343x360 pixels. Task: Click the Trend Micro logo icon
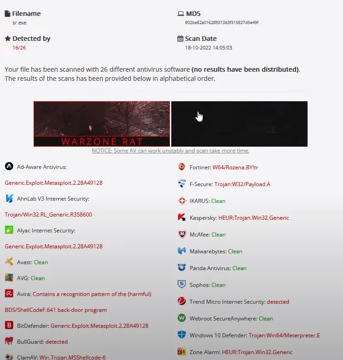[x=182, y=301]
